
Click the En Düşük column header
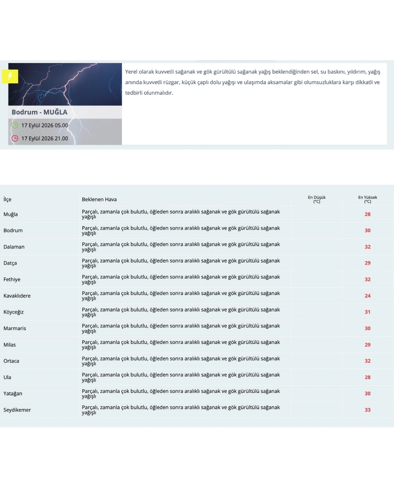pos(317,199)
